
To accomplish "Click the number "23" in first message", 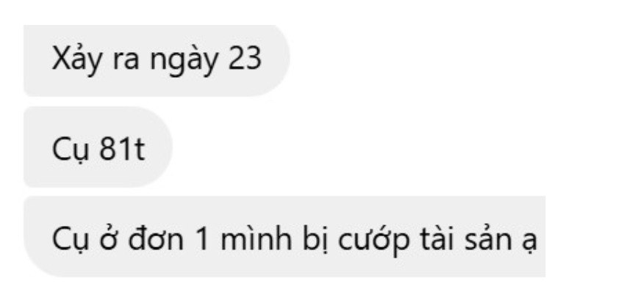I will pyautogui.click(x=245, y=59).
